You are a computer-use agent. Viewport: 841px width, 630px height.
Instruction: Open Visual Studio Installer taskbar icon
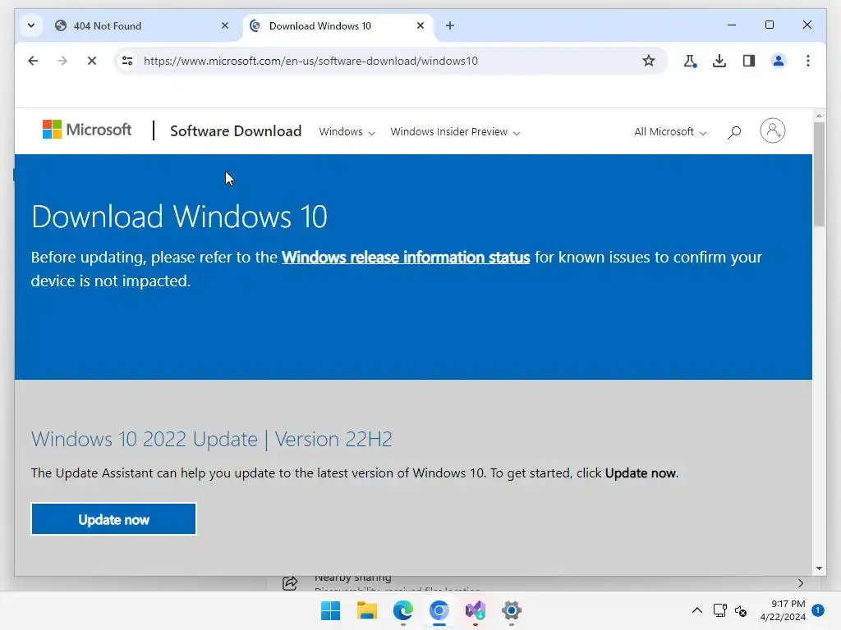[x=476, y=610]
